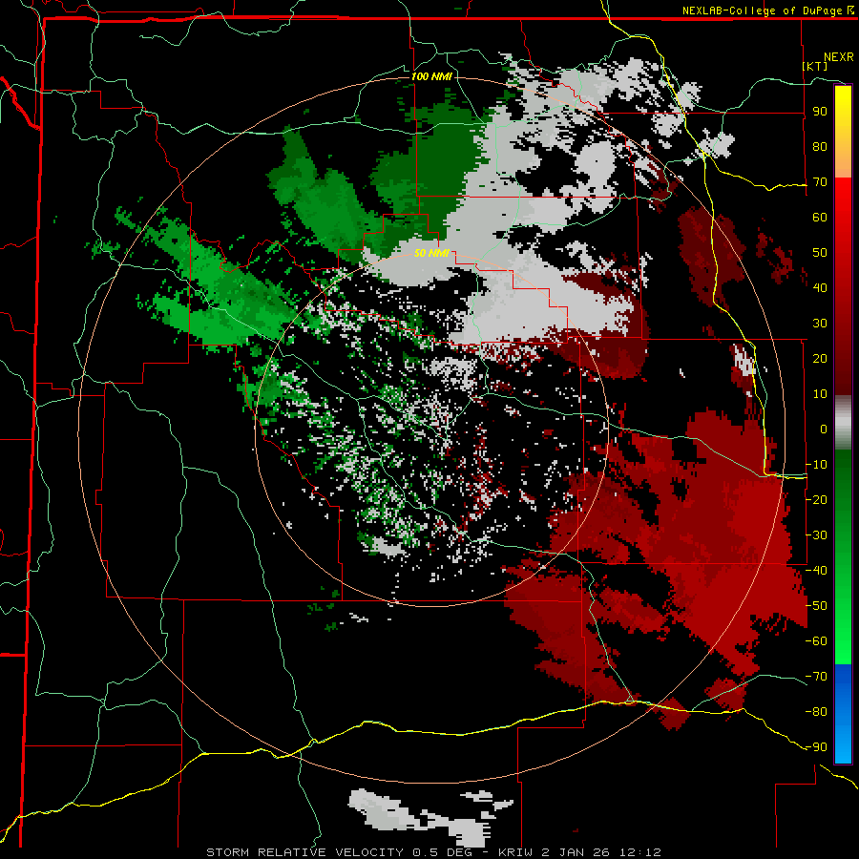The height and width of the screenshot is (859, 859).
Task: Click the positive 40 knots scale label
Action: [820, 288]
